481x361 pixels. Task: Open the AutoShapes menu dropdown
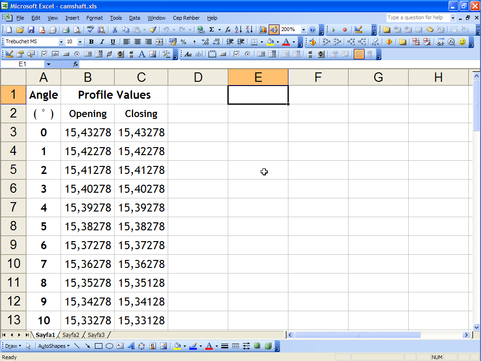tap(54, 346)
